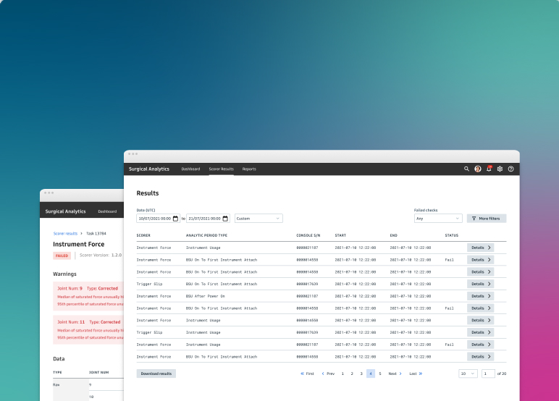Click the Download results button
The width and height of the screenshot is (559, 401).
point(156,373)
